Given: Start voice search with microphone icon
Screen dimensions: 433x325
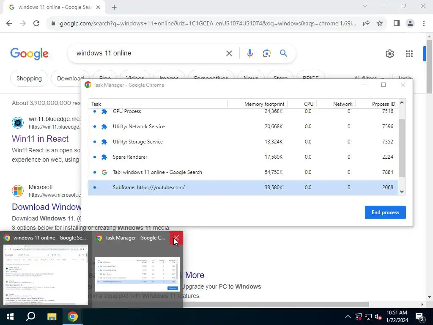Looking at the screenshot, I should pos(249,53).
